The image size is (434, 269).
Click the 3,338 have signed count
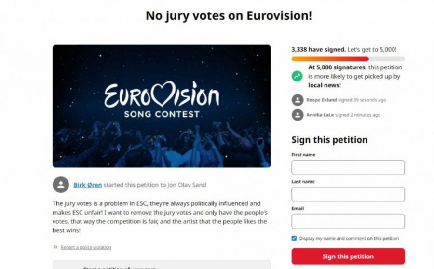[x=318, y=49]
